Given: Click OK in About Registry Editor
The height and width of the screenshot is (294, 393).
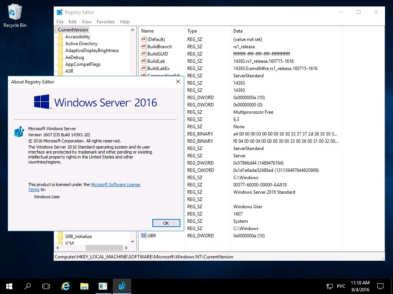Looking at the screenshot, I should tap(166, 223).
